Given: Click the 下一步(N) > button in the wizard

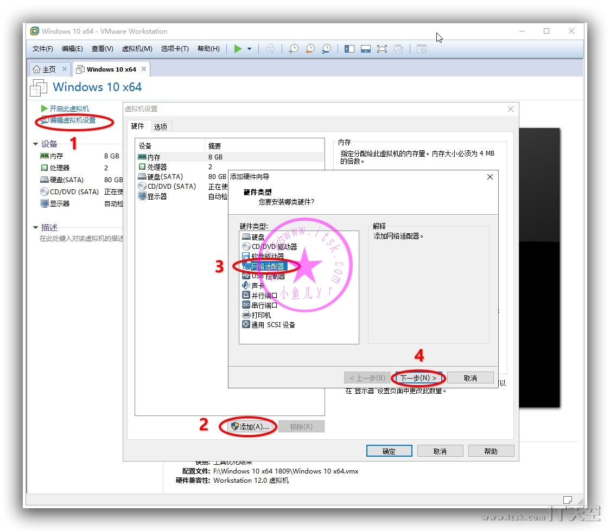Looking at the screenshot, I should tap(418, 378).
